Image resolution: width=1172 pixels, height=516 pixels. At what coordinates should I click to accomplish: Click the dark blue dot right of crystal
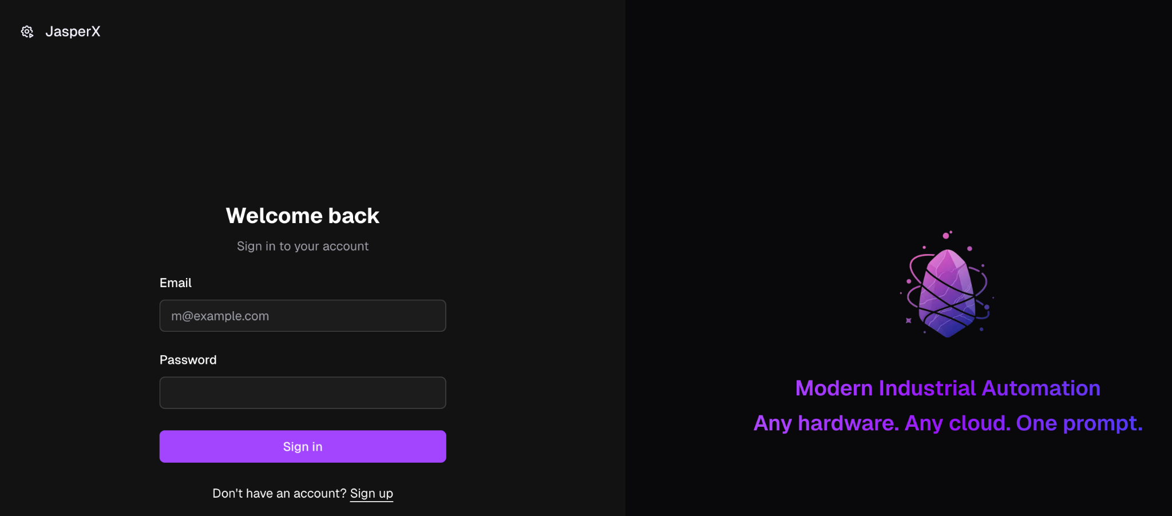coord(987,307)
